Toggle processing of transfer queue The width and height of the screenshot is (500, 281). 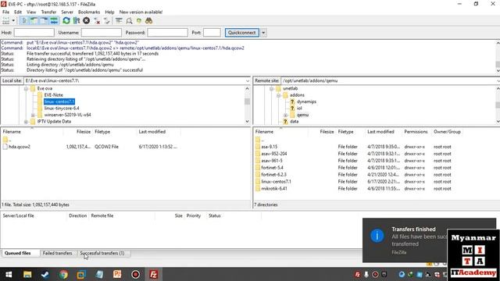click(77, 21)
